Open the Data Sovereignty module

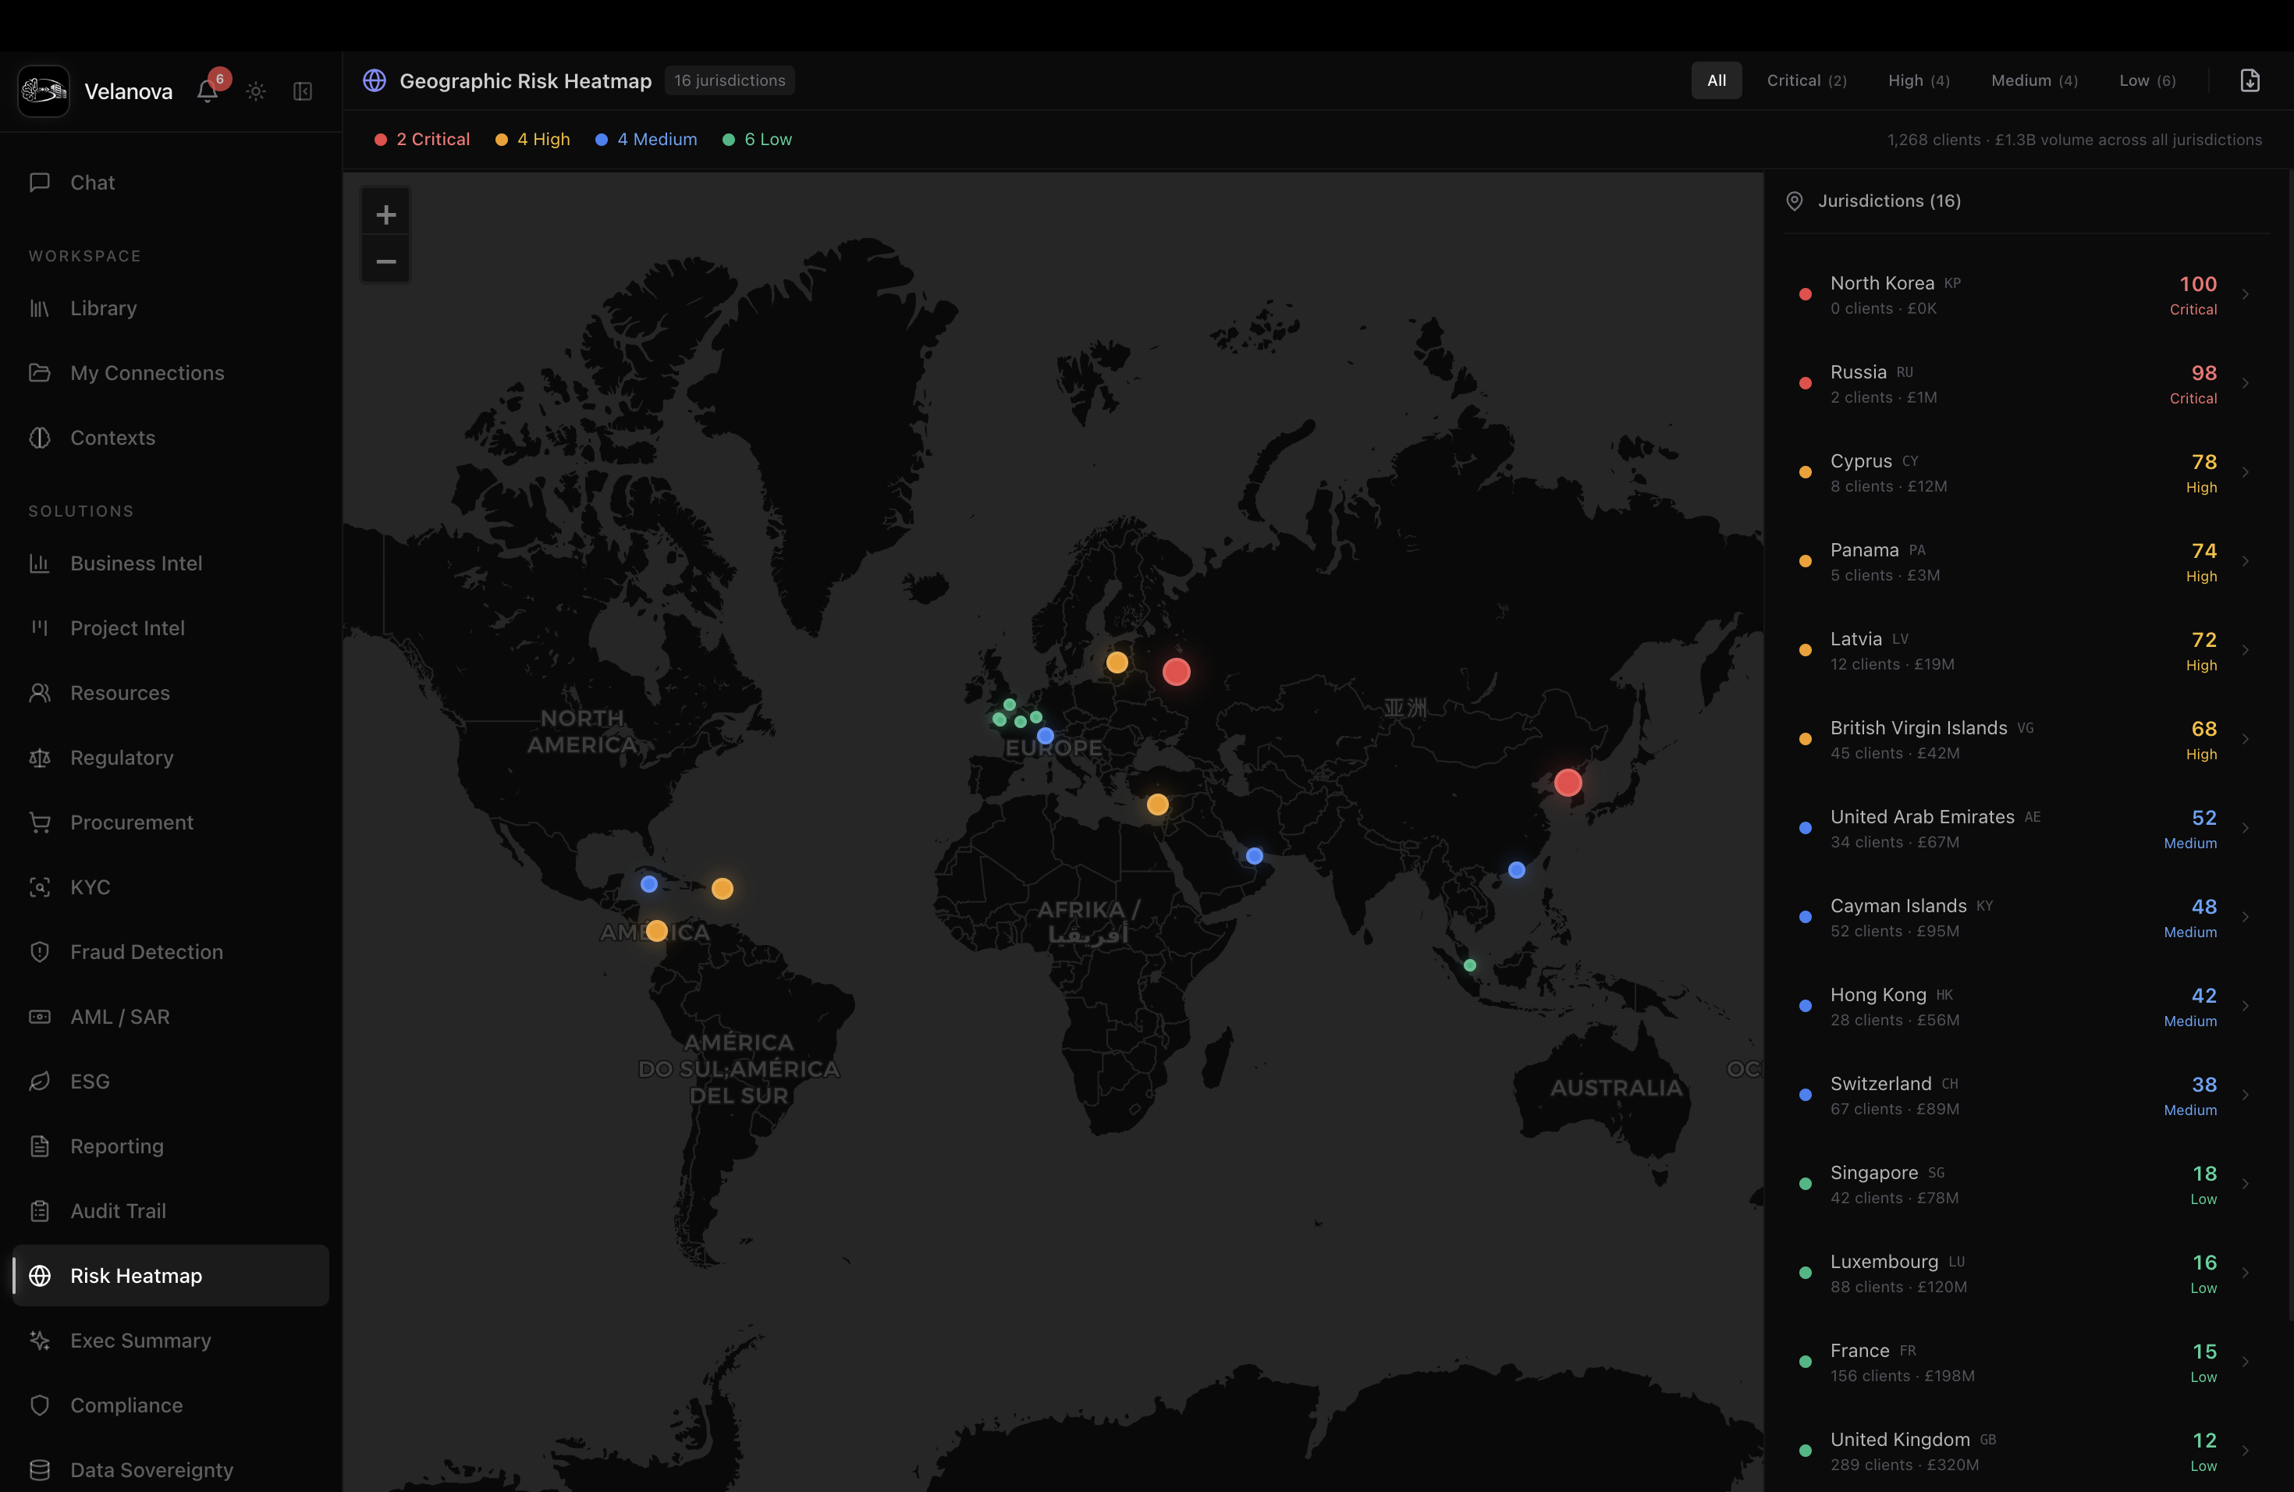pos(151,1469)
